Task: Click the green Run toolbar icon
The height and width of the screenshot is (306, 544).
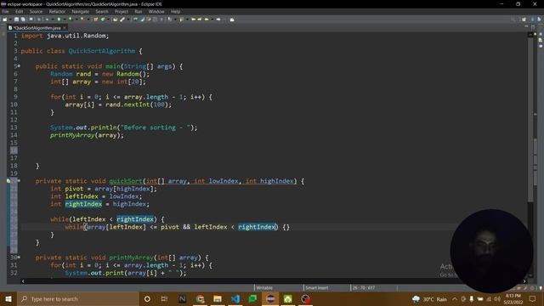Action: (x=59, y=20)
